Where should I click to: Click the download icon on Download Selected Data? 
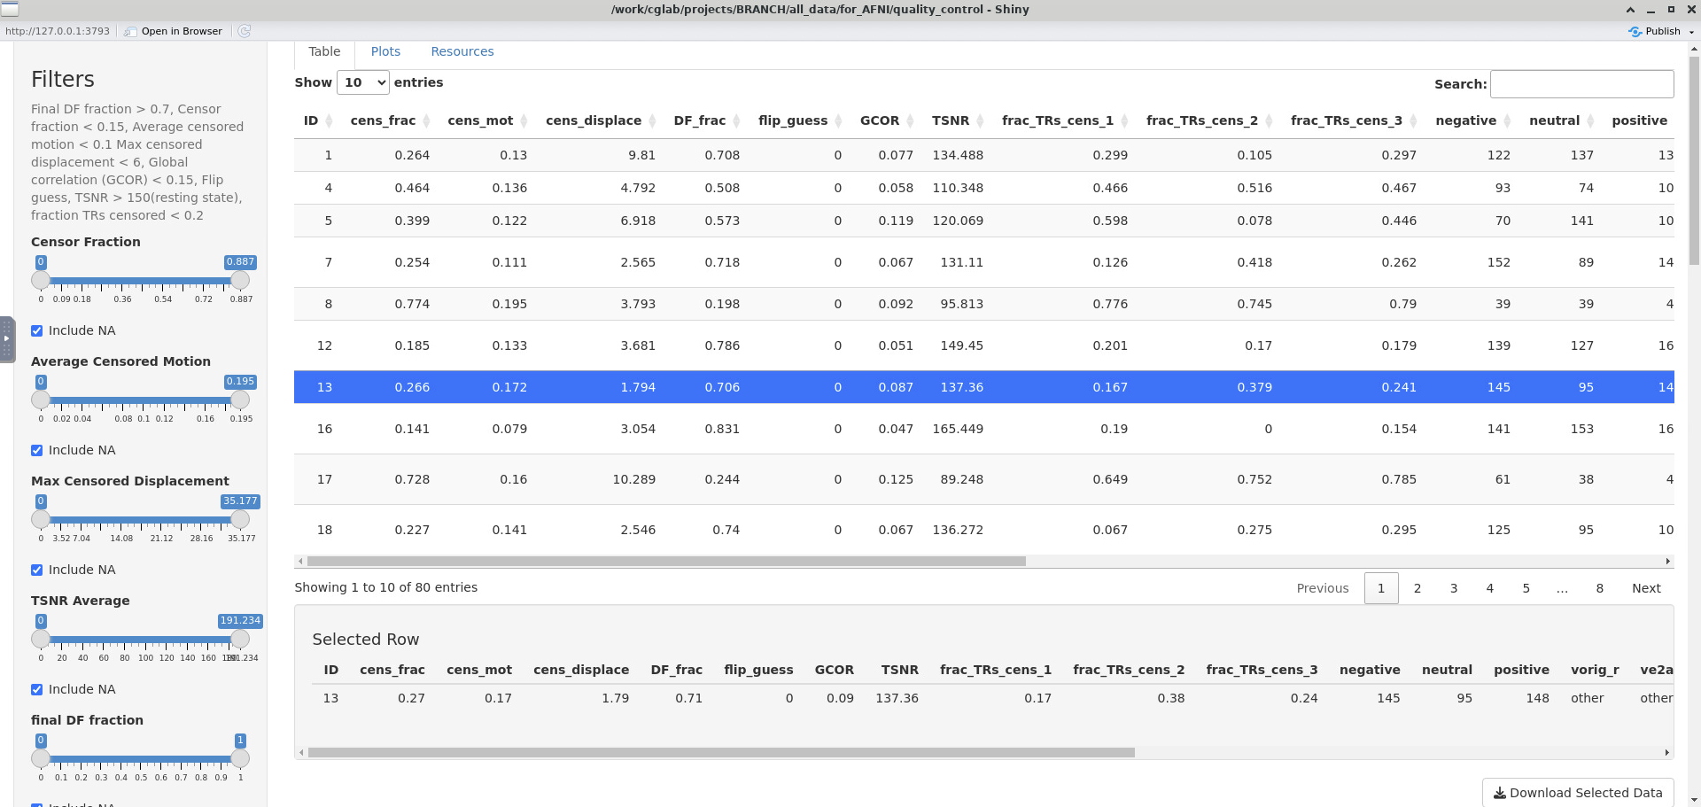point(1500,793)
